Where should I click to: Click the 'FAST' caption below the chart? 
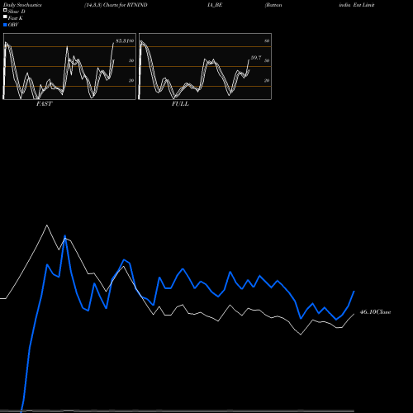pos(45,104)
